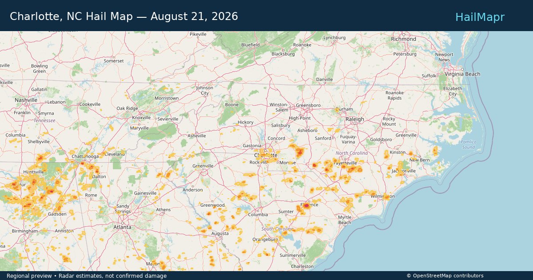Click the Birmingham city label
Image resolution: width=533 pixels, height=280 pixels.
pyautogui.click(x=25, y=231)
